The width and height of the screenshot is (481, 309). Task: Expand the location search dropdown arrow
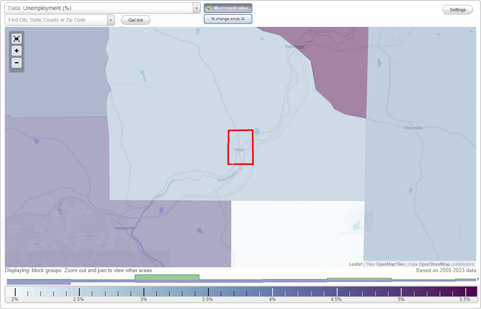(x=111, y=20)
